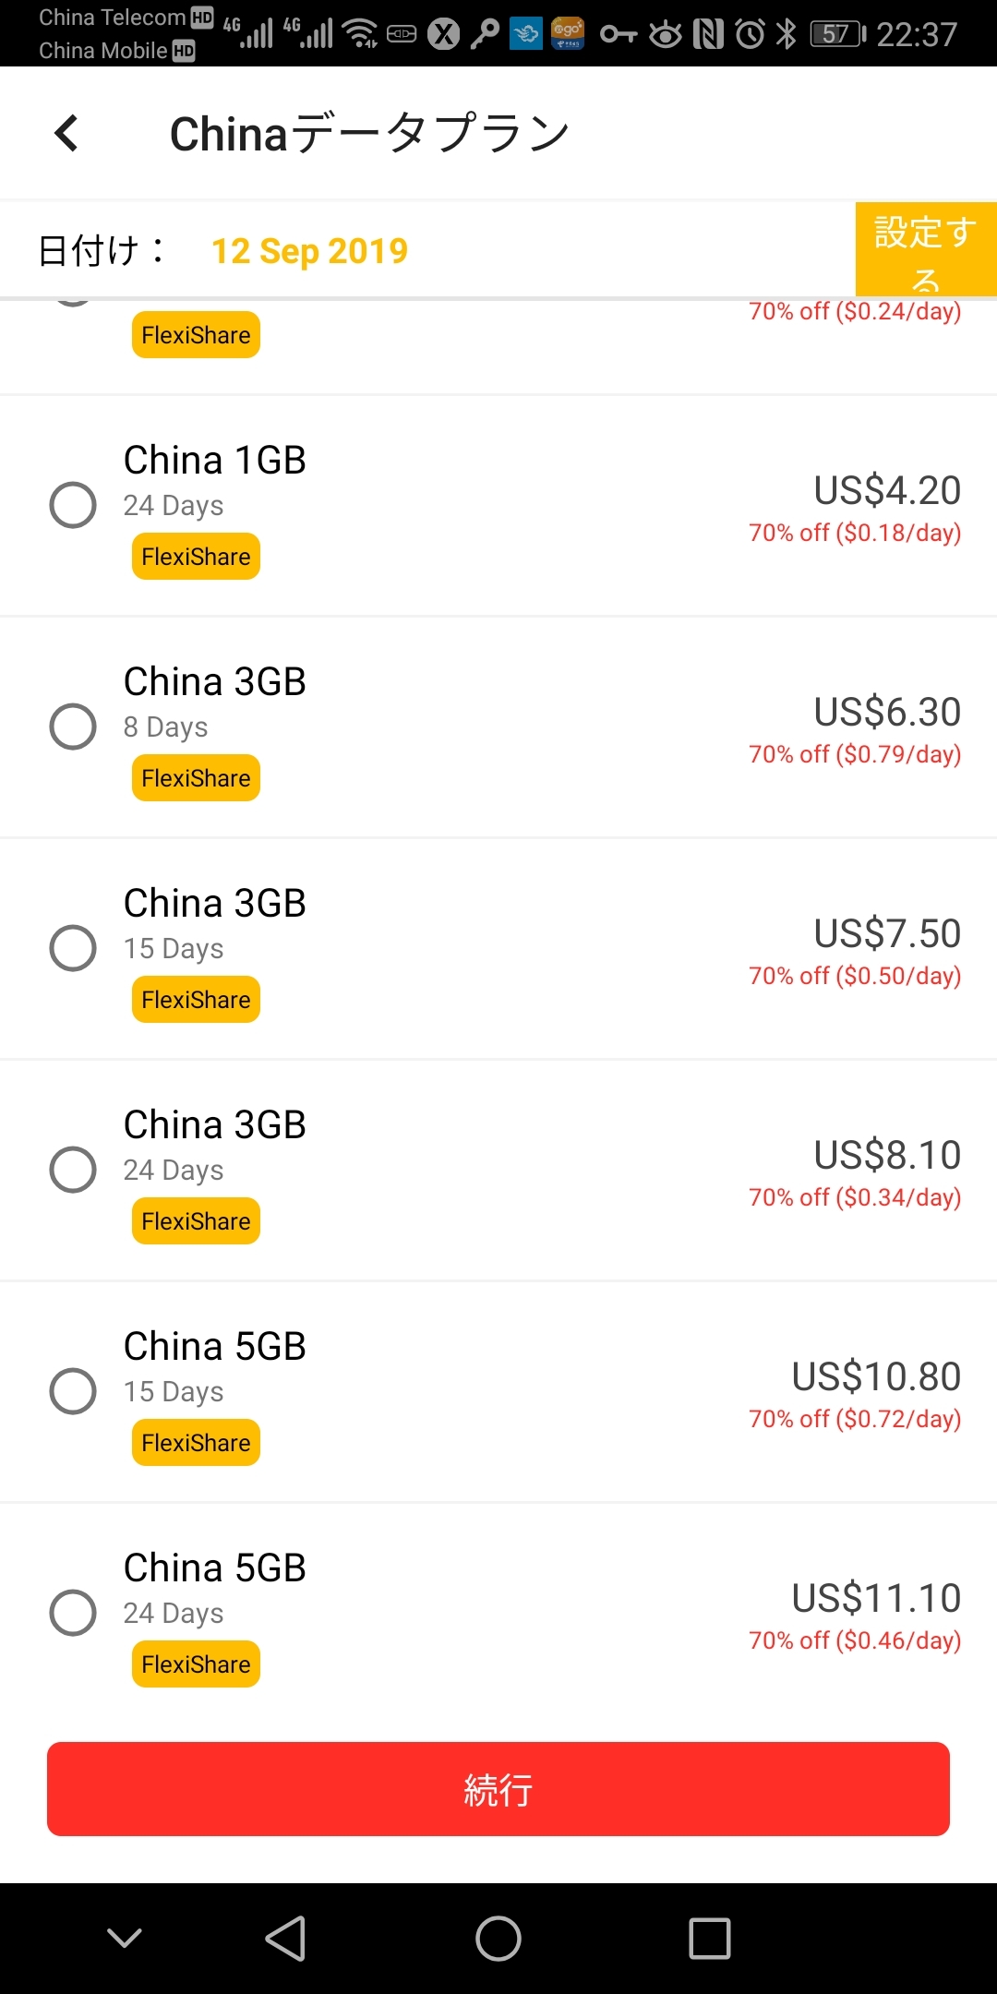Tap the alarm clock status icon
This screenshot has width=997, height=1994.
tap(750, 34)
